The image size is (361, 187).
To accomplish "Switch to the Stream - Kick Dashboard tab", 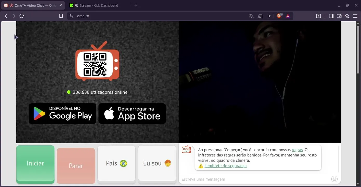I will (x=99, y=5).
